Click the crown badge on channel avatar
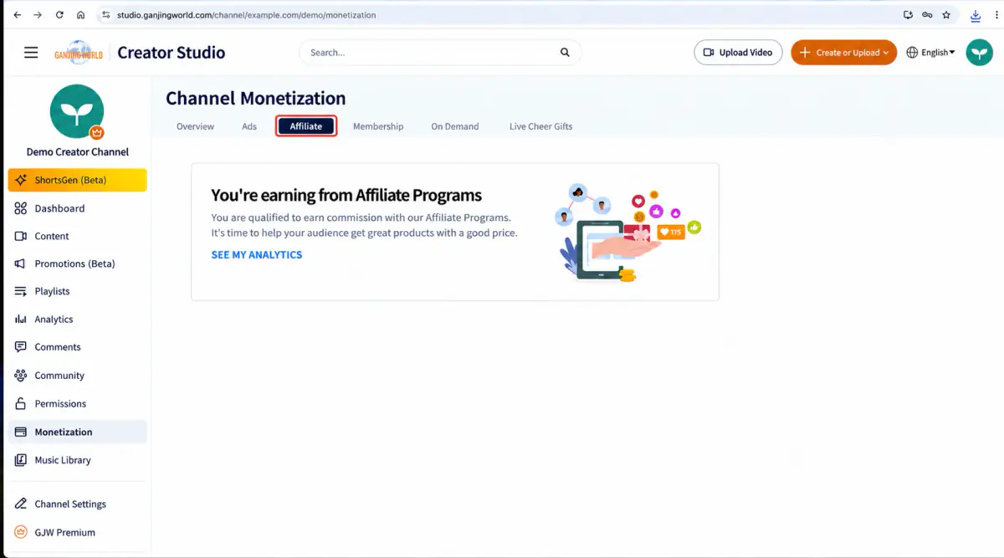This screenshot has height=558, width=1004. 97,132
